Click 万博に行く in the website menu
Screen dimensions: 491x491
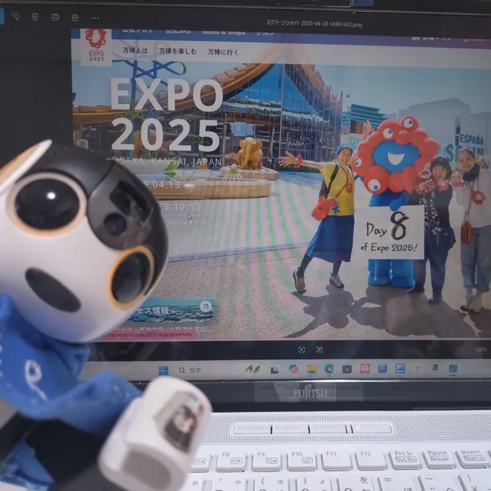[223, 52]
